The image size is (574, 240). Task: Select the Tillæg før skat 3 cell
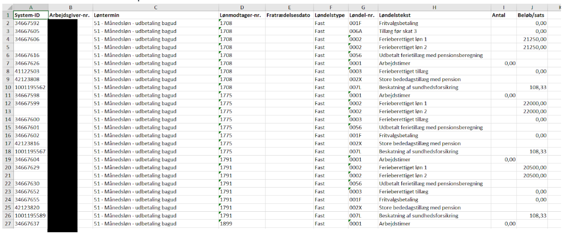434,31
